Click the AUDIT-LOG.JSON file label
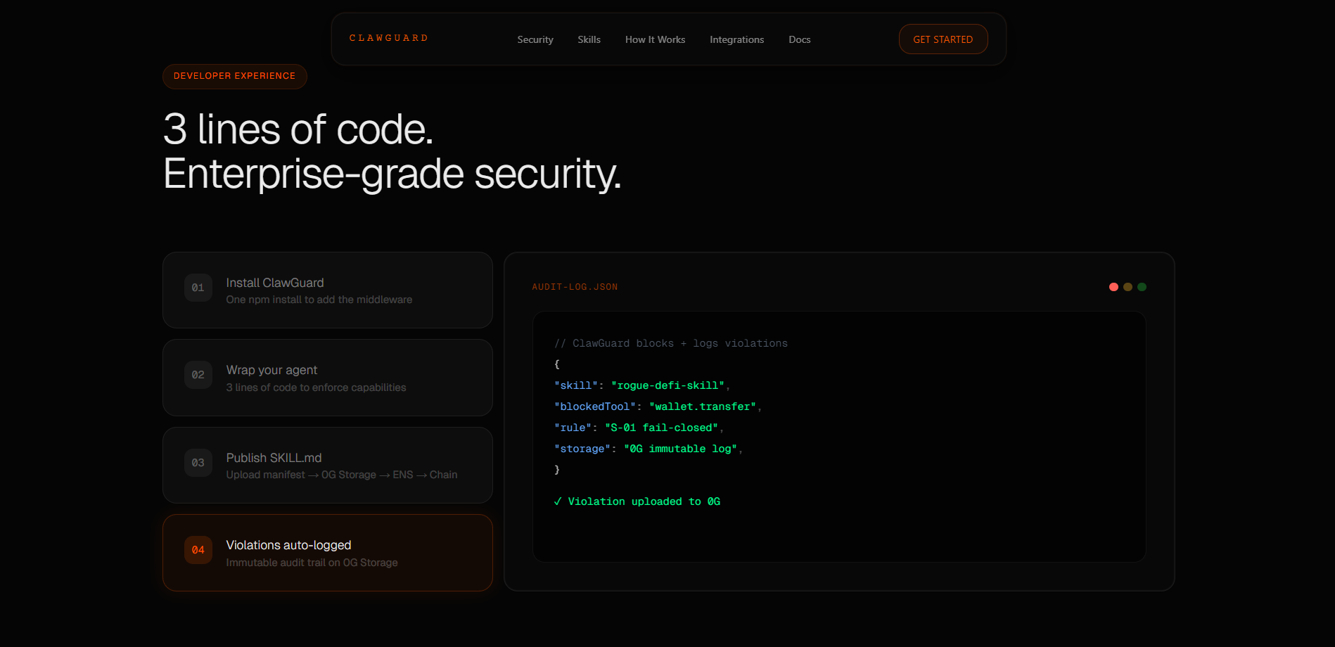The width and height of the screenshot is (1335, 647). [575, 287]
